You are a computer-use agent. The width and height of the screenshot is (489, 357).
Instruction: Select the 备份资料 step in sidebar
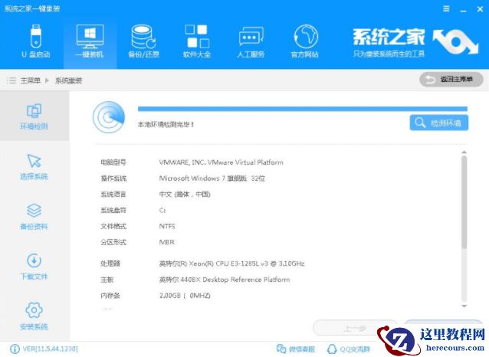(x=34, y=217)
